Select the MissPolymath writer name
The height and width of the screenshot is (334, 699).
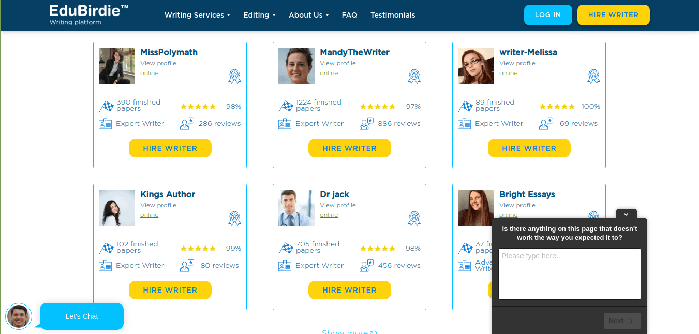pyautogui.click(x=169, y=52)
